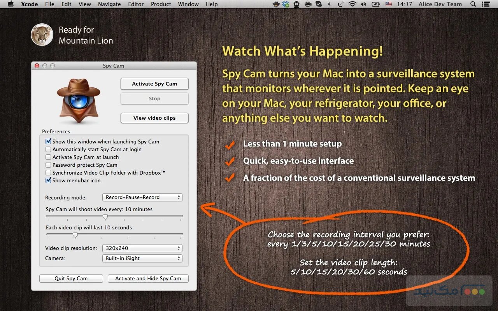Open the Video clip resolution dropdown
The height and width of the screenshot is (311, 498).
tap(142, 248)
